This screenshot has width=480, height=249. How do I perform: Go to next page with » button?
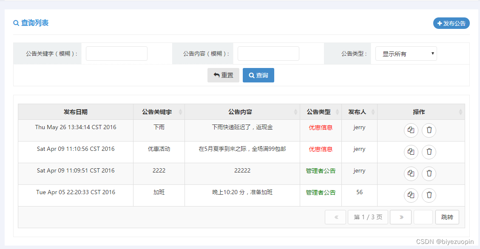[x=401, y=217]
